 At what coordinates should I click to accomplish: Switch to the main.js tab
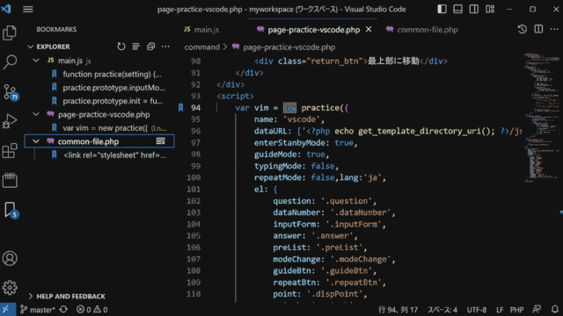coord(201,30)
